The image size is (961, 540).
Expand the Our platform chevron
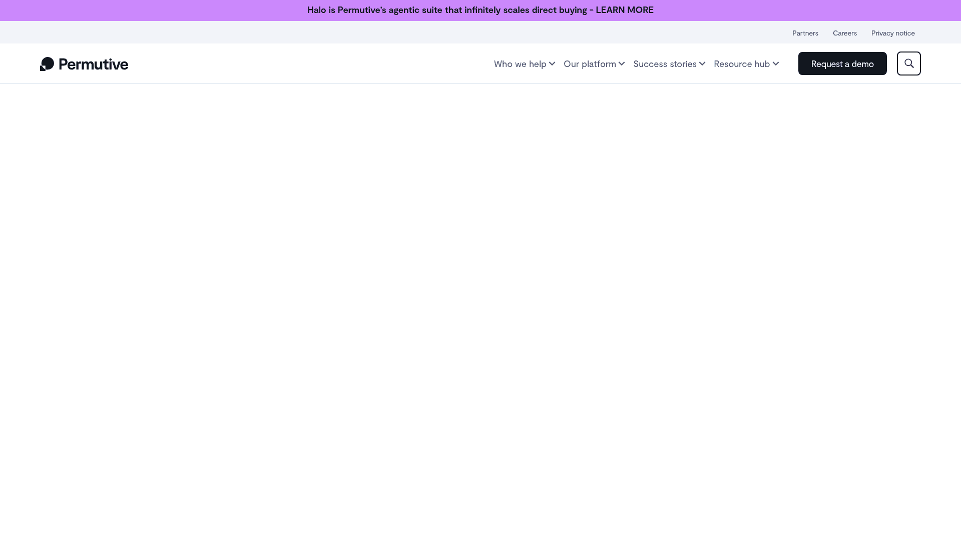click(x=622, y=63)
